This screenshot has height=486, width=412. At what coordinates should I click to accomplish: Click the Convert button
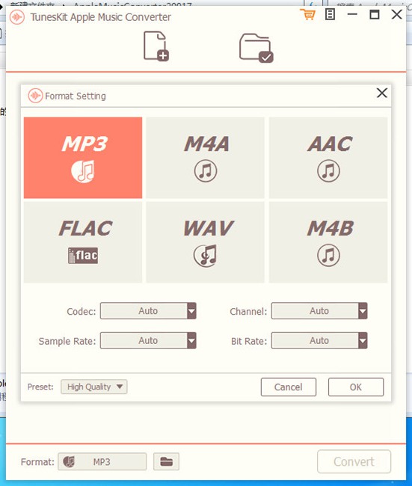[x=354, y=462]
